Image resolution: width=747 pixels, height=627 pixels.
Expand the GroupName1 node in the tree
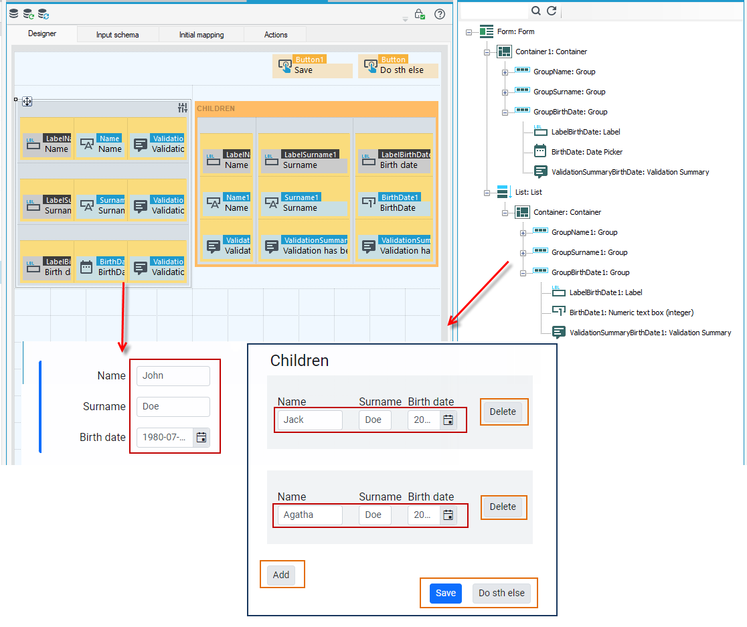coord(523,234)
